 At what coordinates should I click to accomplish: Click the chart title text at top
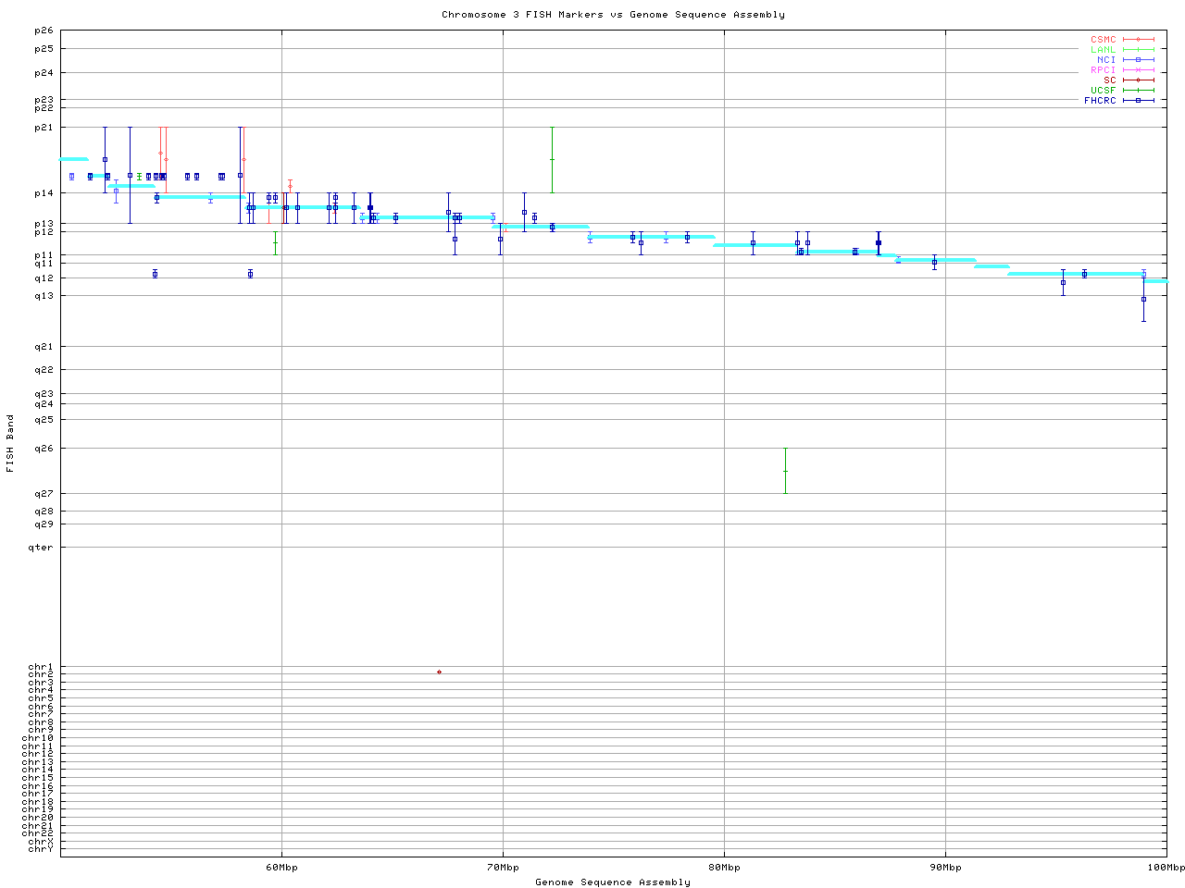coord(613,15)
